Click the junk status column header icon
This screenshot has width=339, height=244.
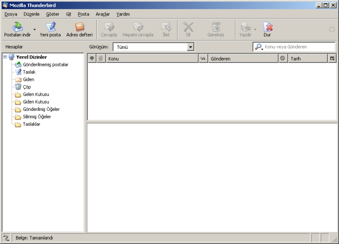click(x=282, y=59)
